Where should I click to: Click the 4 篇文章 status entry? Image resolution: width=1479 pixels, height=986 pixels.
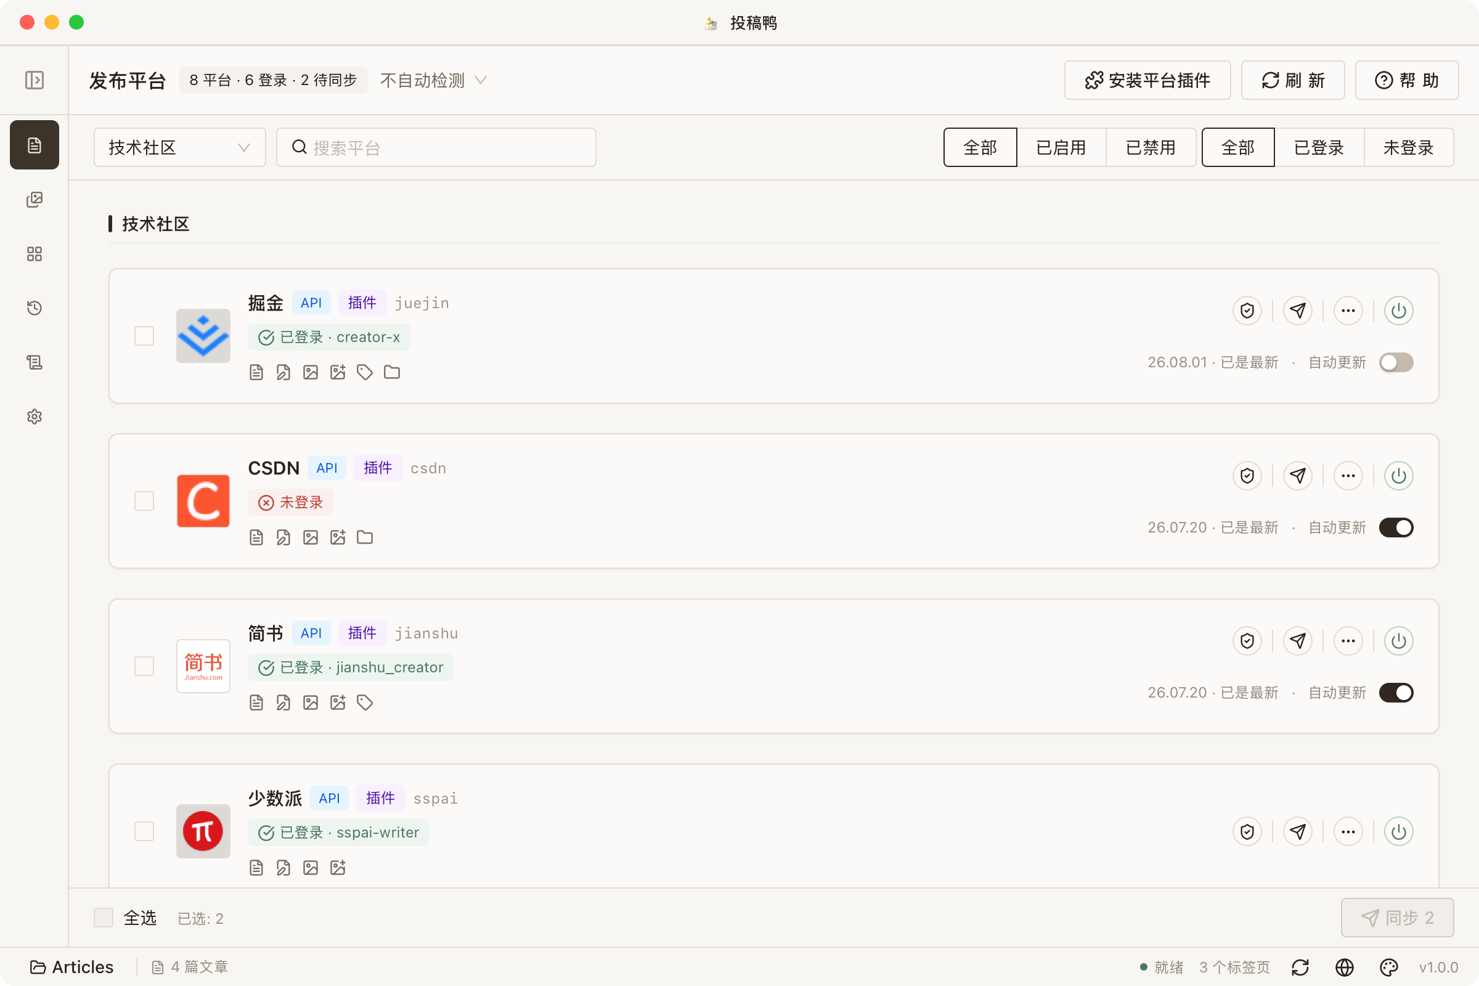click(190, 967)
